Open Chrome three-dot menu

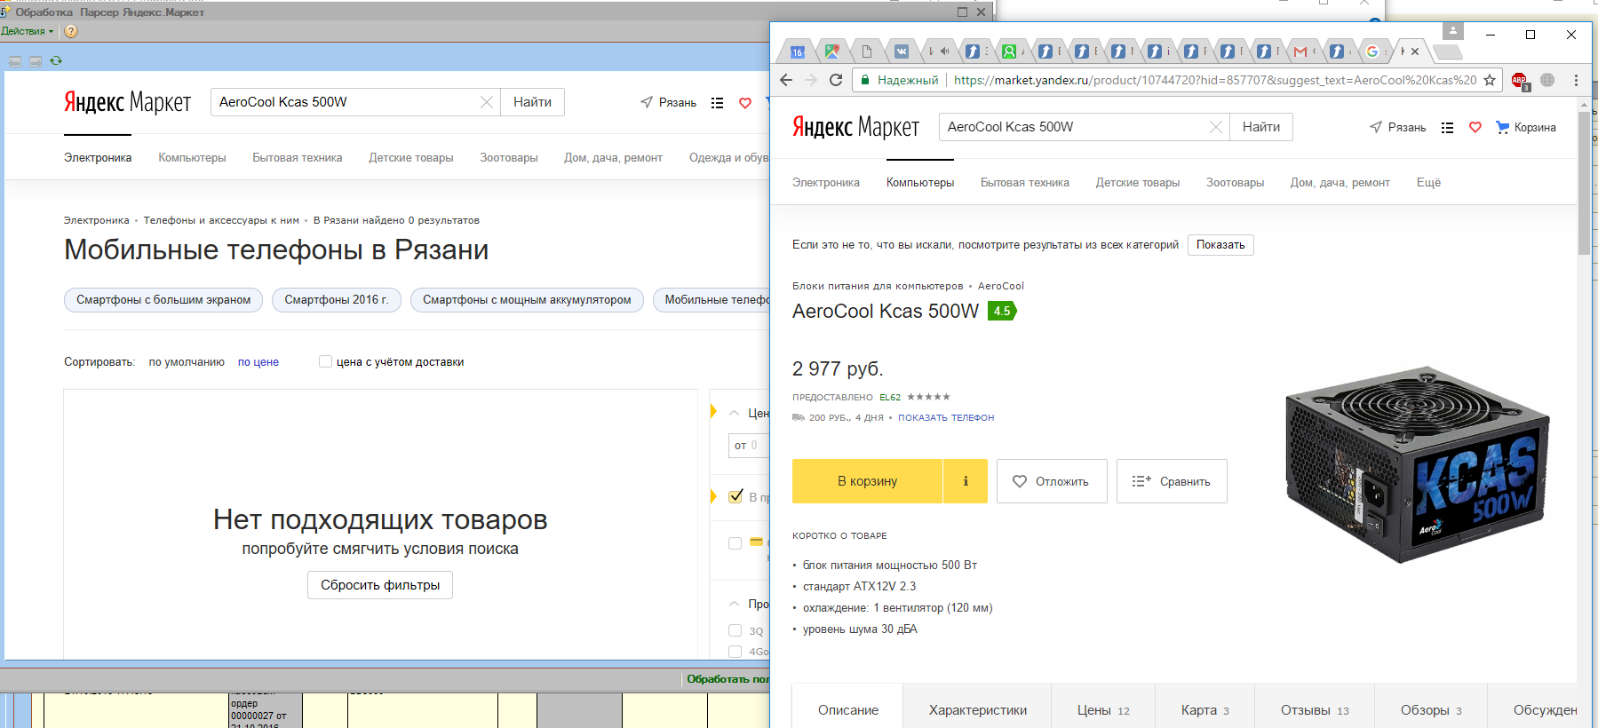point(1576,80)
